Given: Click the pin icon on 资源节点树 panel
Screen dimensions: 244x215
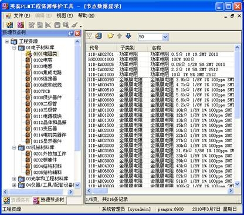Looking at the screenshot, I should [71, 33].
